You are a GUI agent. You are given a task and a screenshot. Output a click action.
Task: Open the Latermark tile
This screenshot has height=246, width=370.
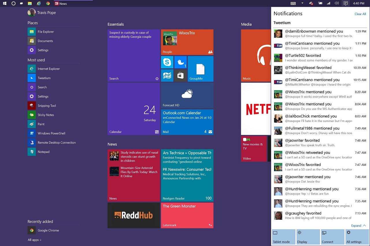coord(187,215)
